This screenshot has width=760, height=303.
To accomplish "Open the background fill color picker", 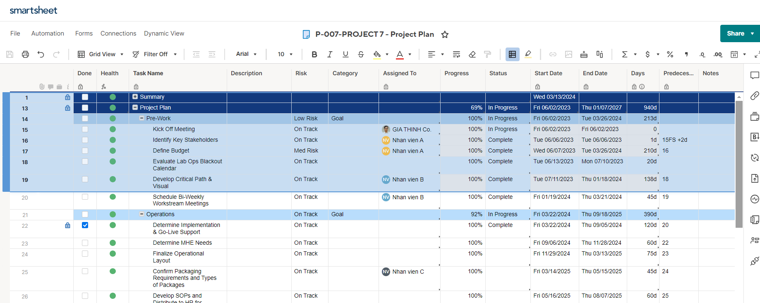I will (x=386, y=54).
